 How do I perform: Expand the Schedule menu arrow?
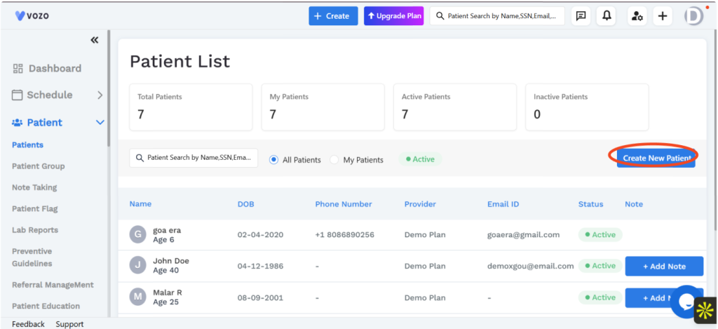[100, 95]
